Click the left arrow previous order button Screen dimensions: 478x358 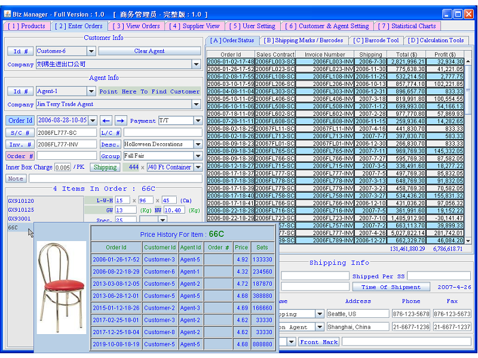[x=106, y=121]
